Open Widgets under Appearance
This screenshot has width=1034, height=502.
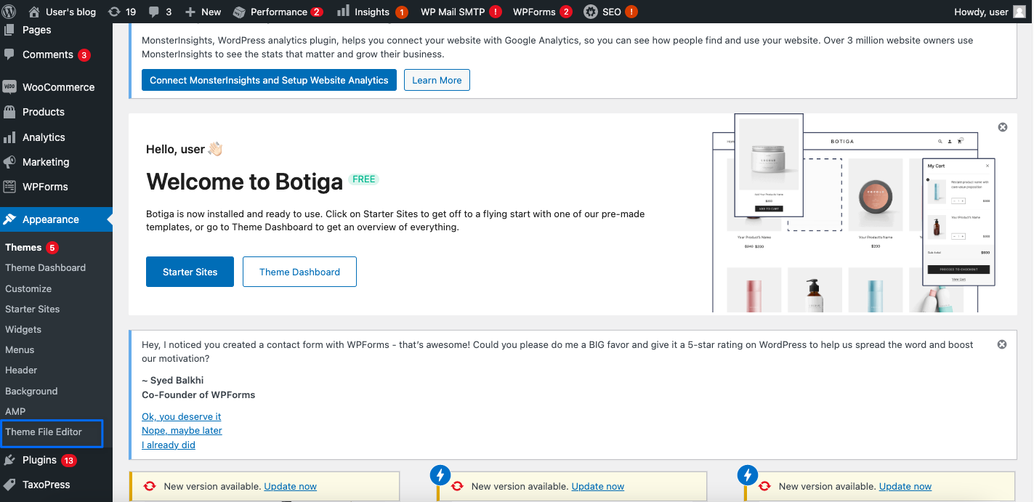(23, 329)
